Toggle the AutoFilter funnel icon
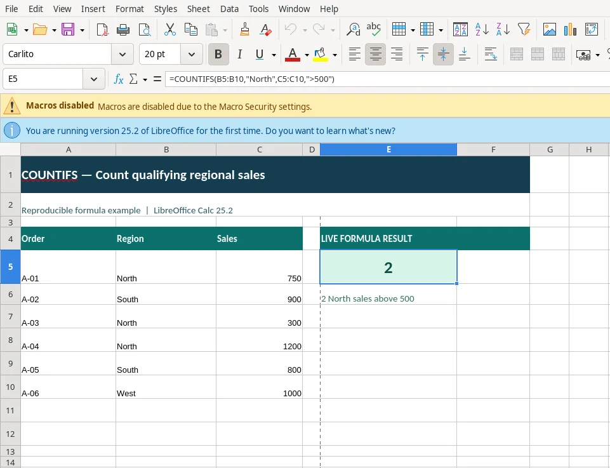This screenshot has height=468, width=610. 524,30
